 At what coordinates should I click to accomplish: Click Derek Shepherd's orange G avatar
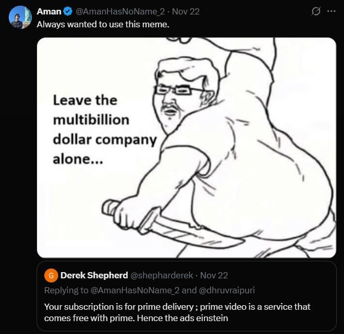[x=51, y=275]
